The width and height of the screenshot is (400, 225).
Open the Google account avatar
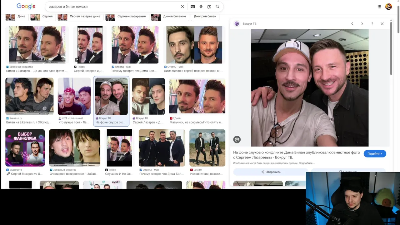(x=388, y=7)
